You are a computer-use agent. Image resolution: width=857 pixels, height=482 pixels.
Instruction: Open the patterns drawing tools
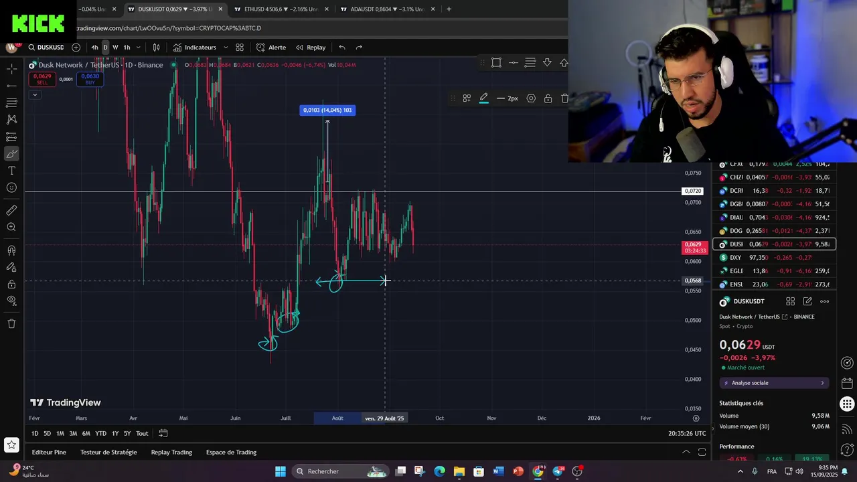click(x=11, y=119)
